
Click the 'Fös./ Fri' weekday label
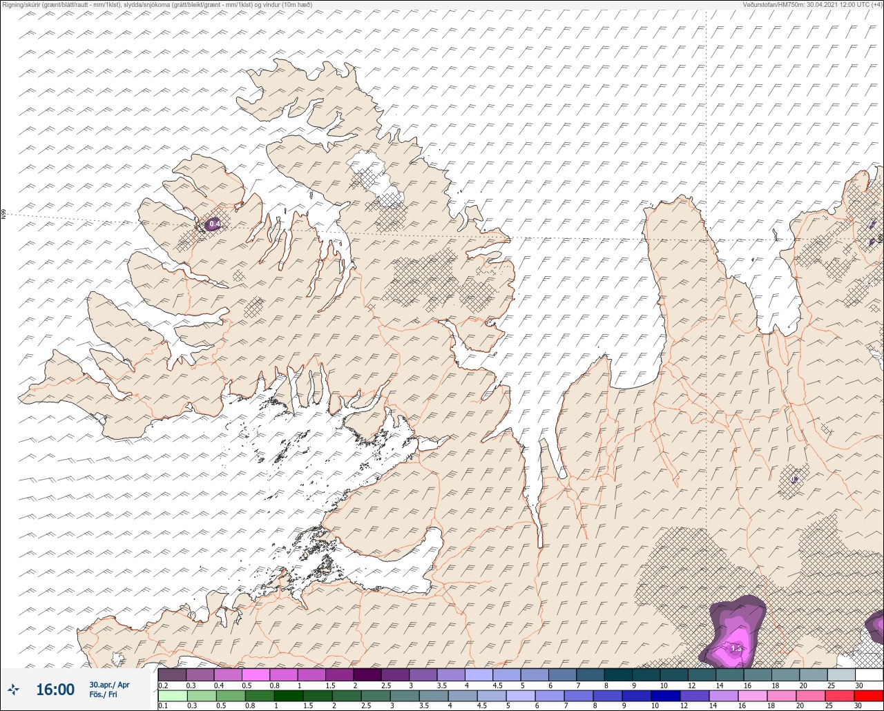point(104,694)
